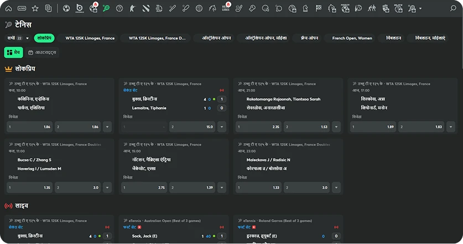The width and height of the screenshot is (463, 244).
Task: Select the लोकप्रिय filter chip
Action: pyautogui.click(x=44, y=38)
